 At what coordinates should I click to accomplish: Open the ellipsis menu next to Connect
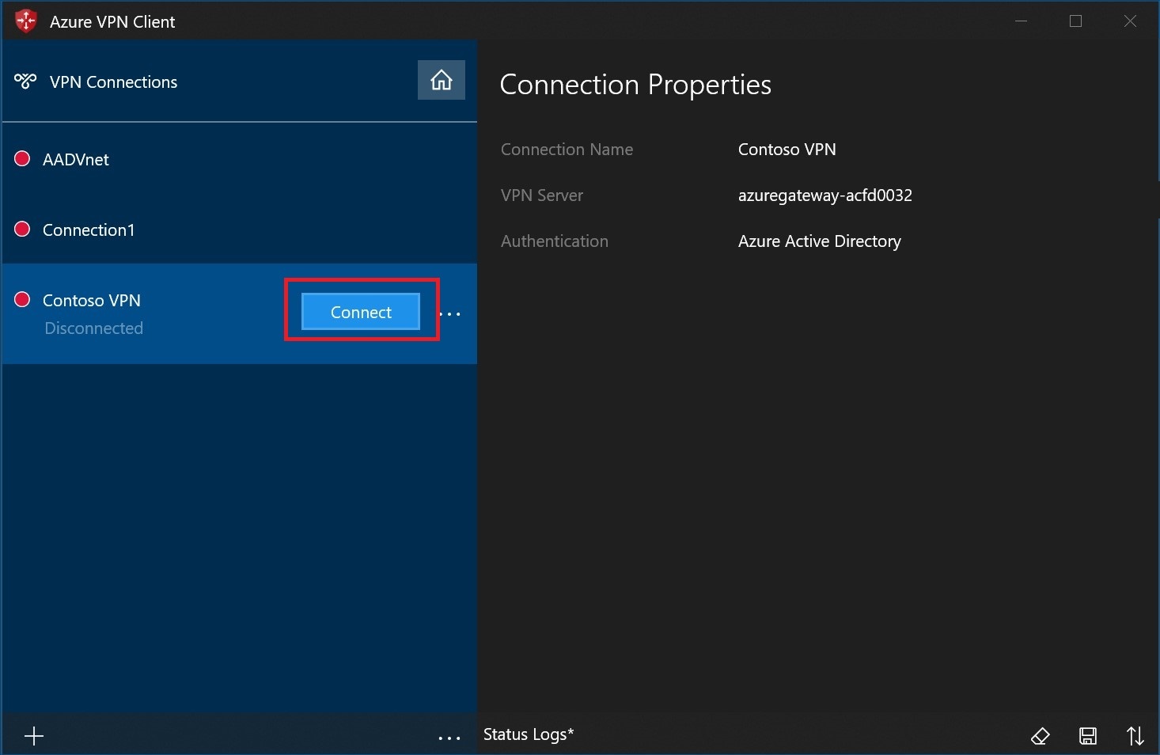450,313
